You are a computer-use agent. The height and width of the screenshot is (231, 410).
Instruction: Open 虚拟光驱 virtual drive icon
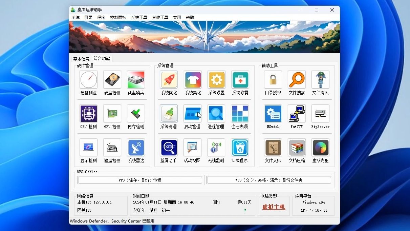click(321, 148)
